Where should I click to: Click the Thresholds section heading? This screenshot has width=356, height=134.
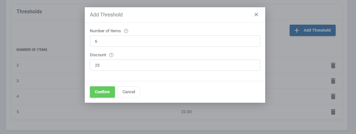pos(29,11)
